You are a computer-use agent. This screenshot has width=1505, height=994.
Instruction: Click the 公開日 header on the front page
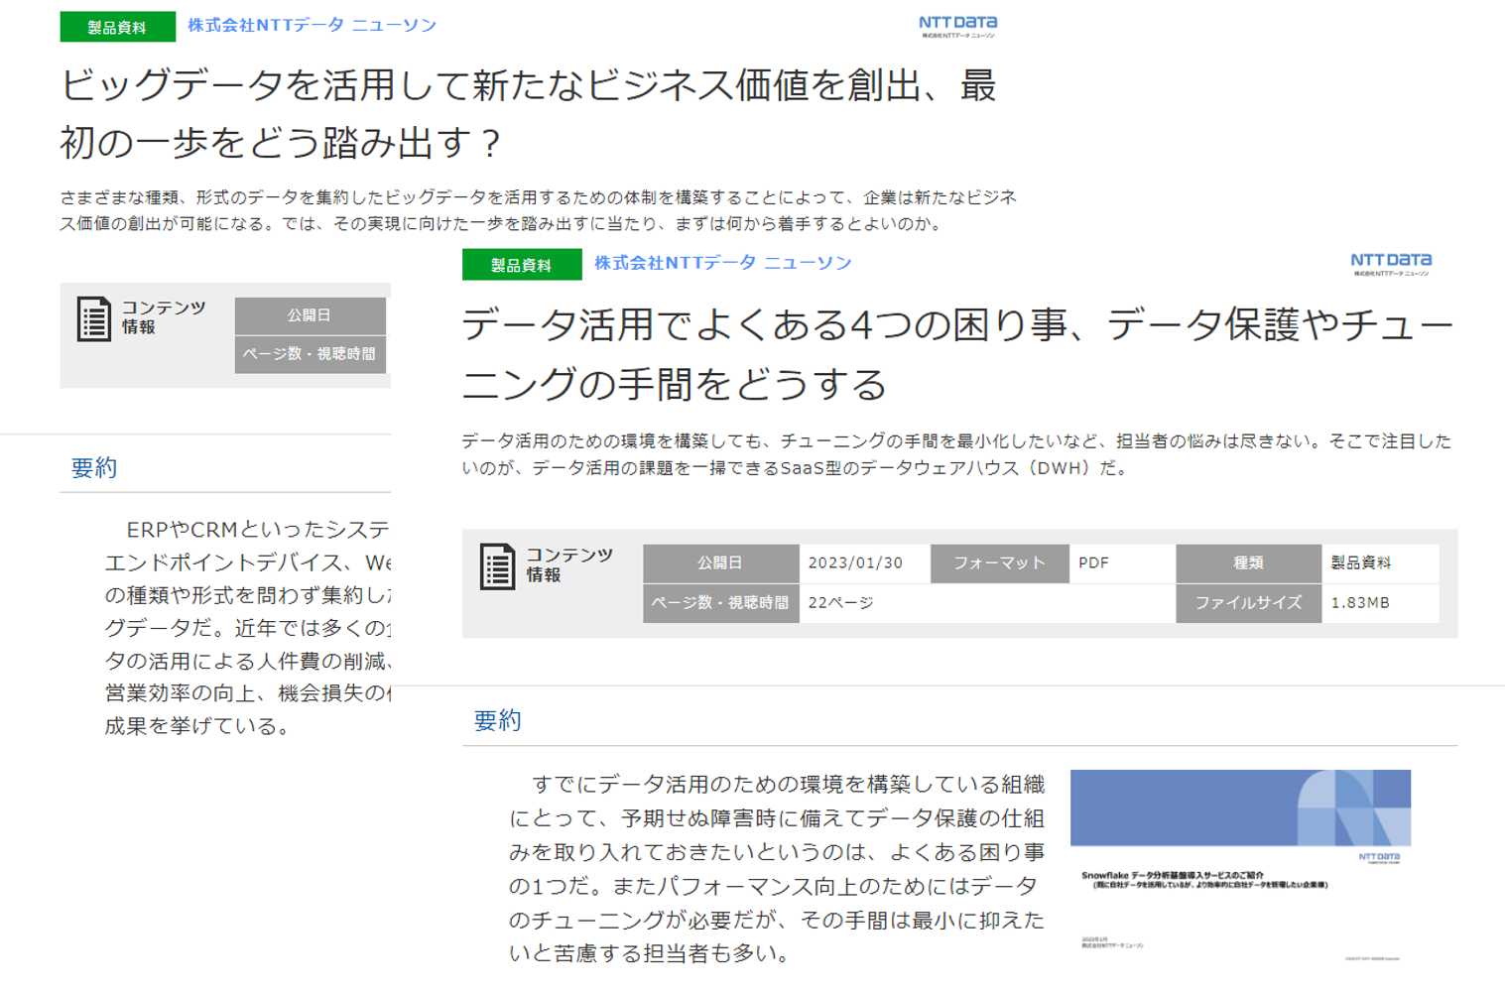tap(720, 562)
